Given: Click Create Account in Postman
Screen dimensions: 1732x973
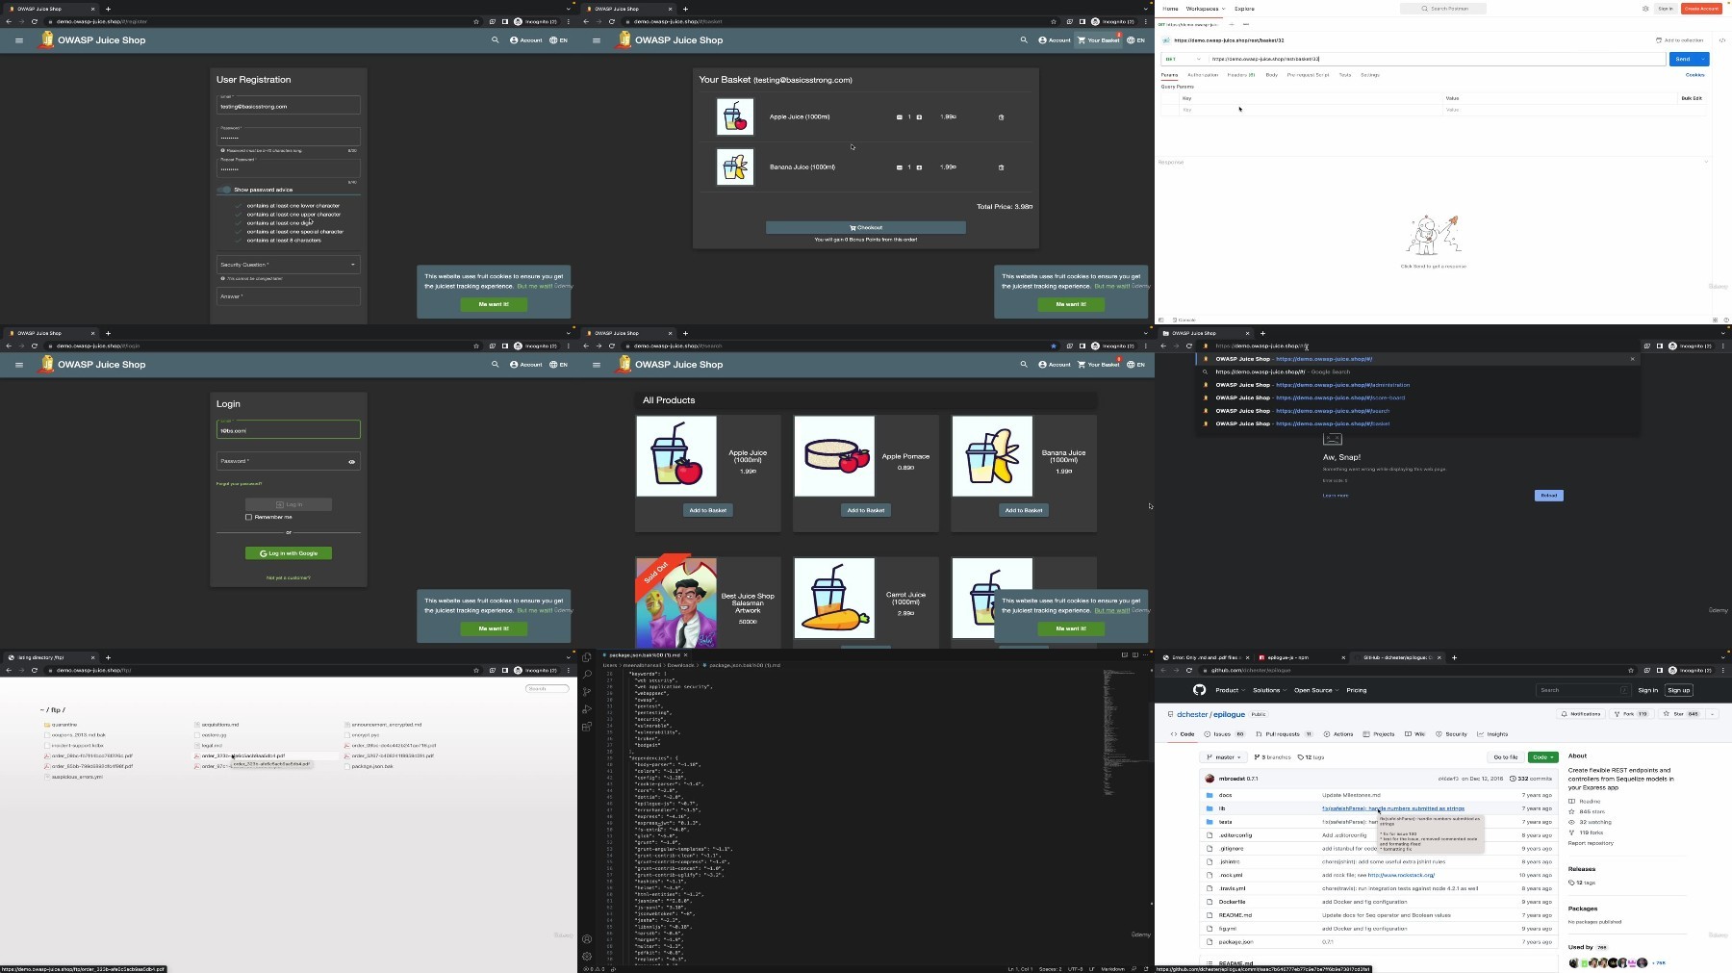Looking at the screenshot, I should point(1701,9).
